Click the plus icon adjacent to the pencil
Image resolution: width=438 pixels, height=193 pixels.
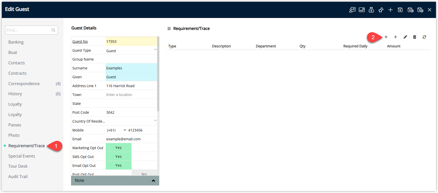point(395,37)
